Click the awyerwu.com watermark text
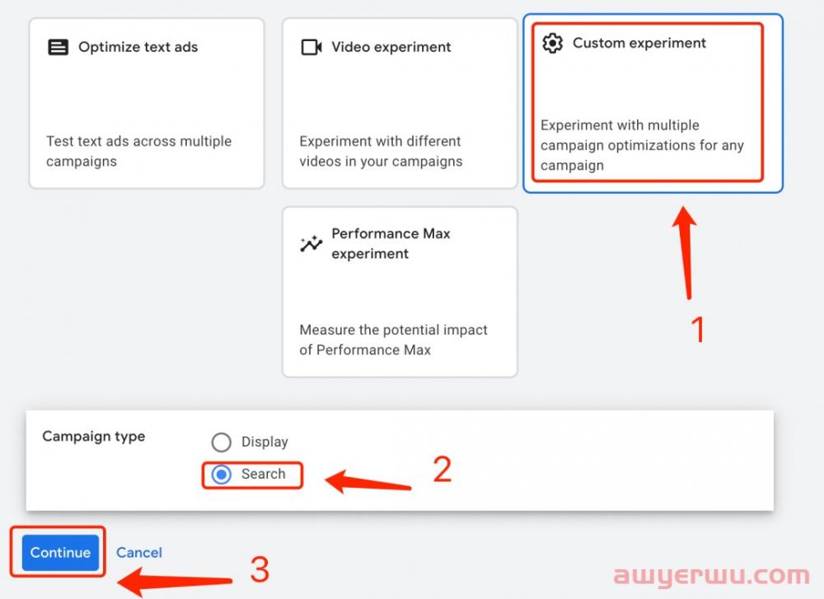This screenshot has width=824, height=599. tap(712, 575)
